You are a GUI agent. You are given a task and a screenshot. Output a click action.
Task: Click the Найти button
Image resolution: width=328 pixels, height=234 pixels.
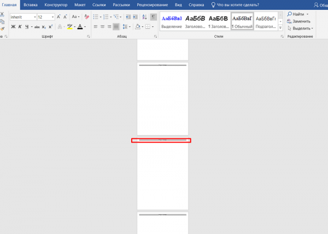296,14
